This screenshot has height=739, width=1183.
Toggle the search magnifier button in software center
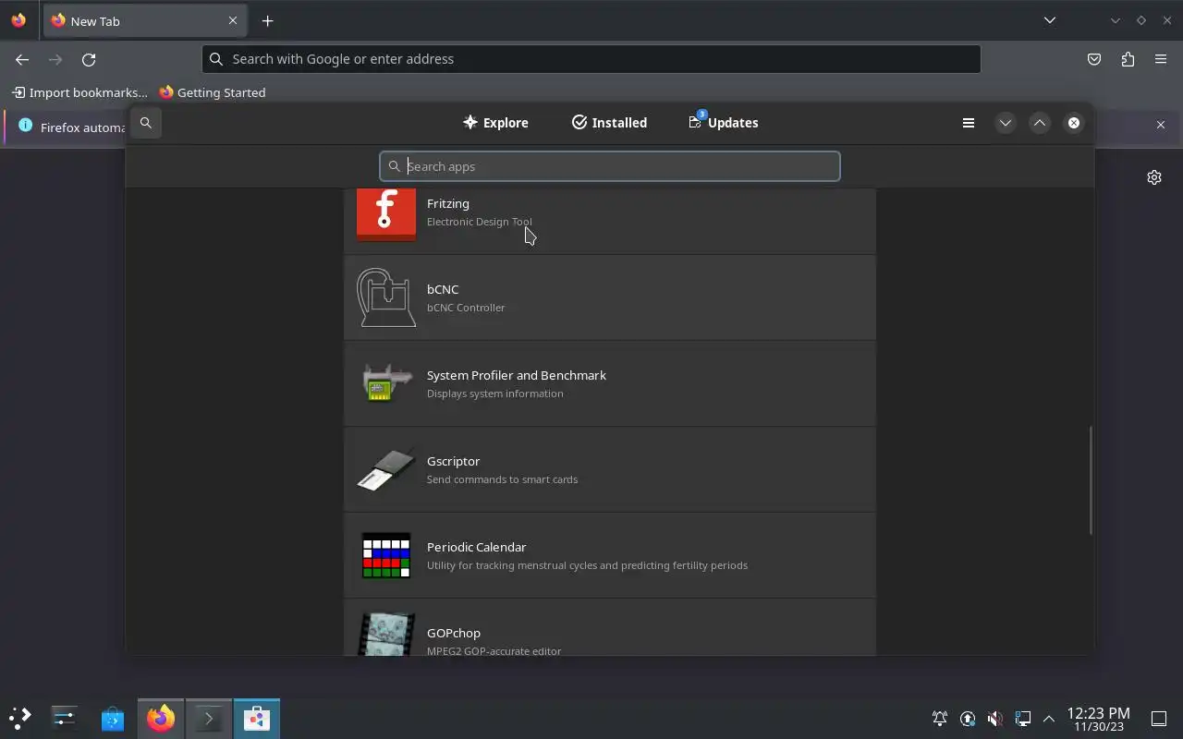click(x=146, y=123)
